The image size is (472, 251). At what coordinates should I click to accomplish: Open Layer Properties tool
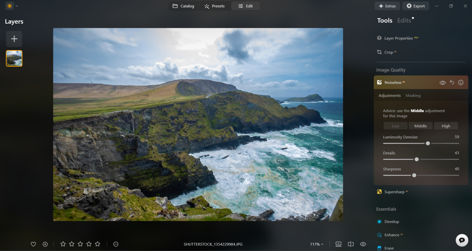[397, 38]
